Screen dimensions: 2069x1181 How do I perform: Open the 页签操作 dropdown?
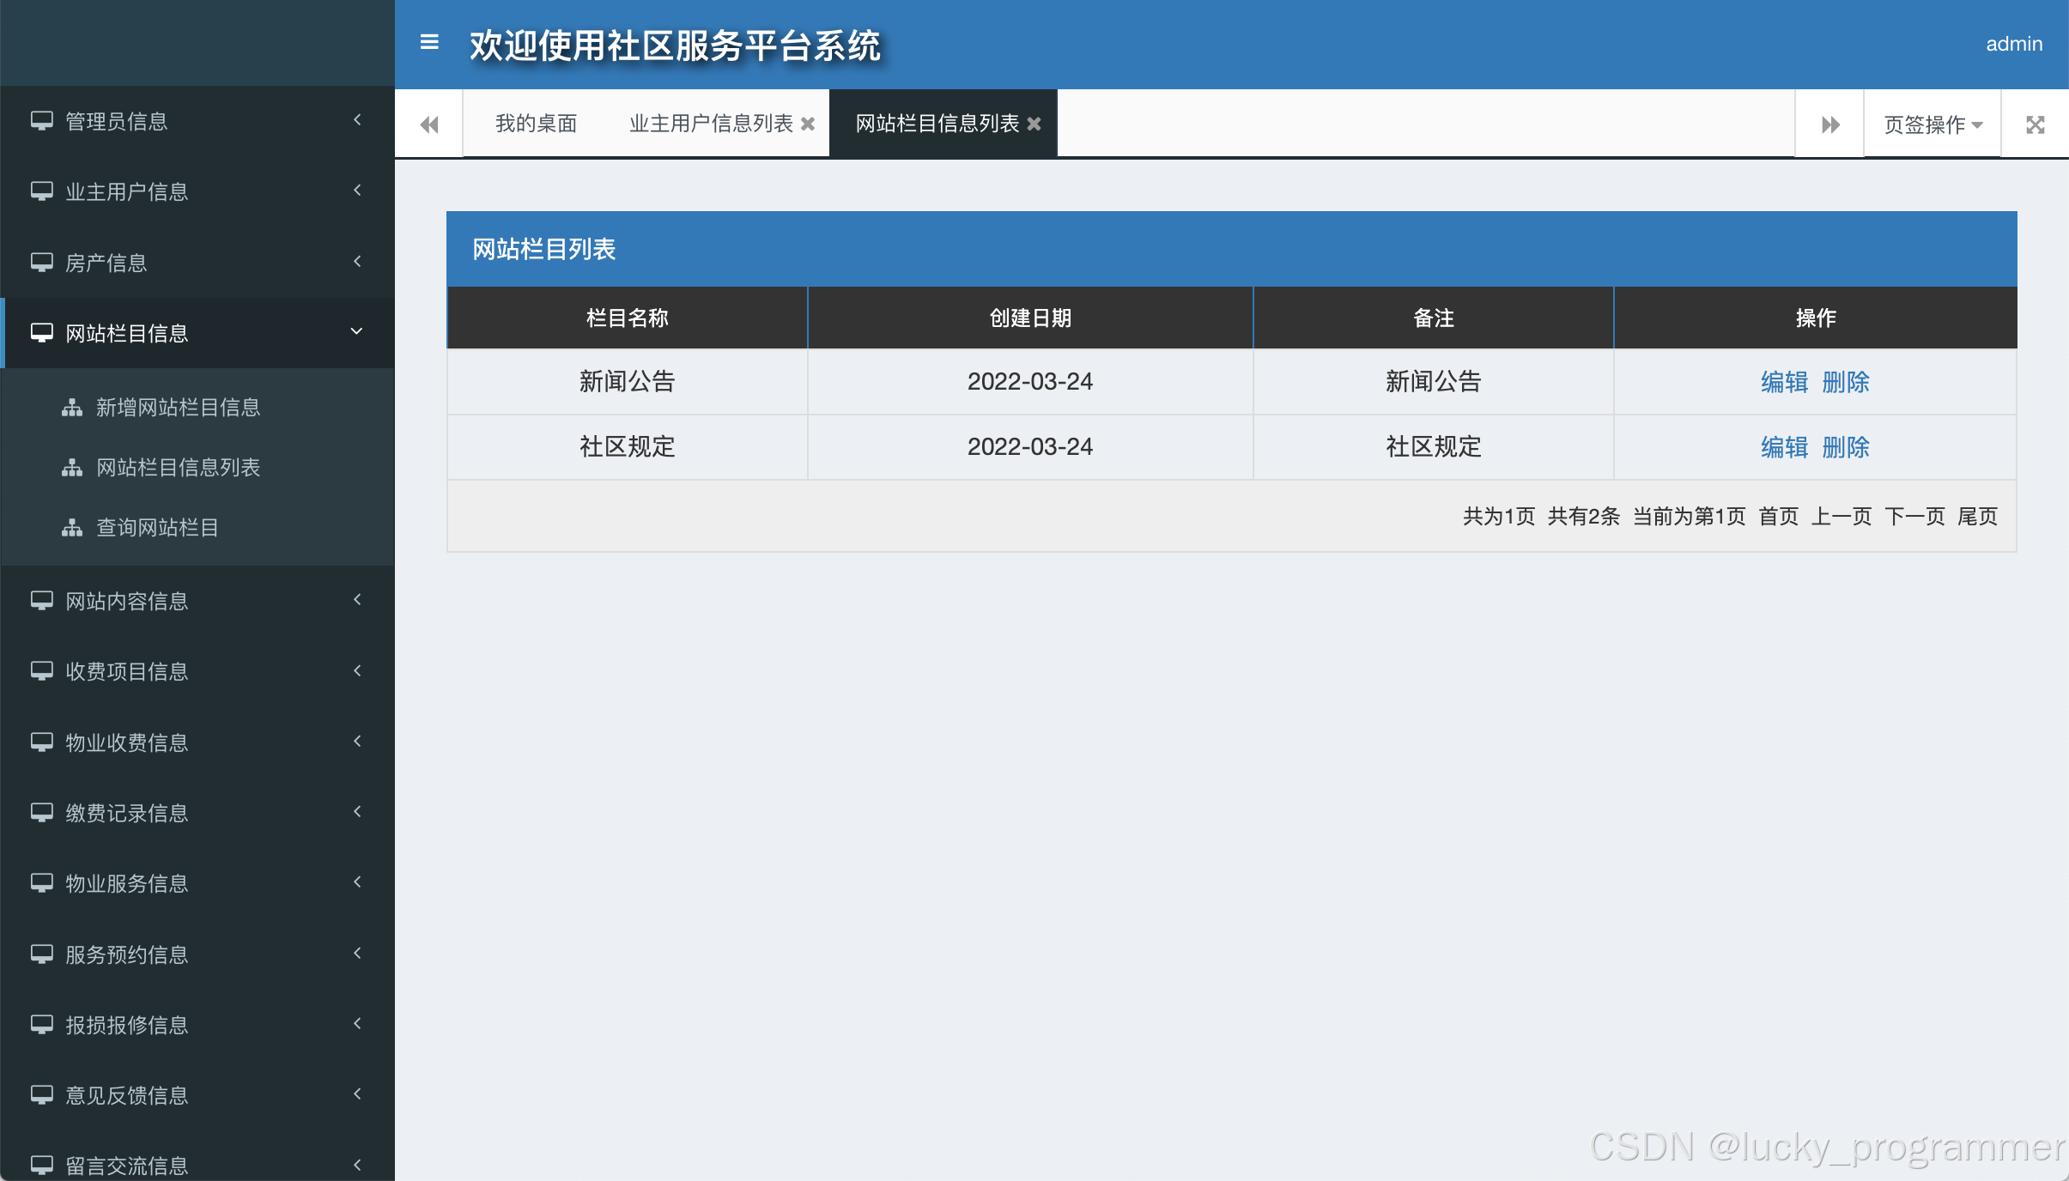click(1932, 124)
